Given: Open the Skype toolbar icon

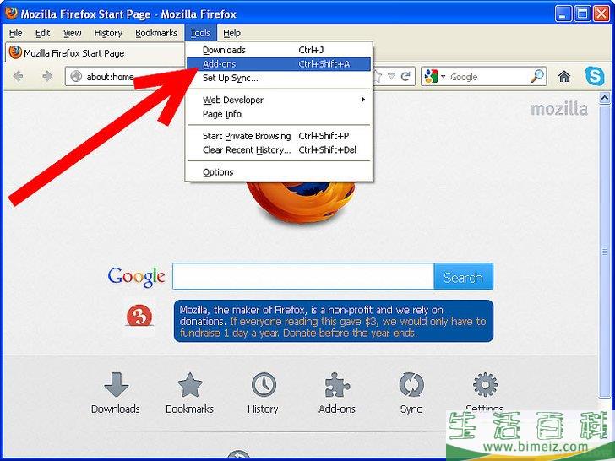Looking at the screenshot, I should (595, 76).
